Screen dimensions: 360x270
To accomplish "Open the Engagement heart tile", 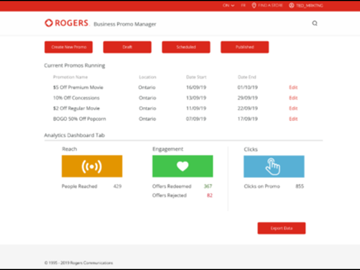I will coord(182,166).
